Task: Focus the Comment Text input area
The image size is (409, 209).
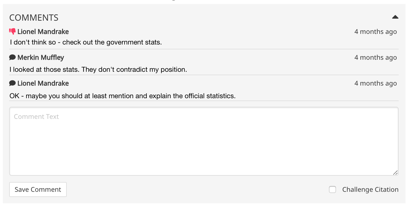Action: (x=204, y=141)
